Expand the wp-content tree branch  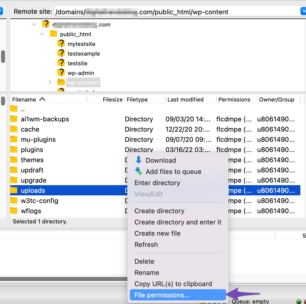pos(50,82)
